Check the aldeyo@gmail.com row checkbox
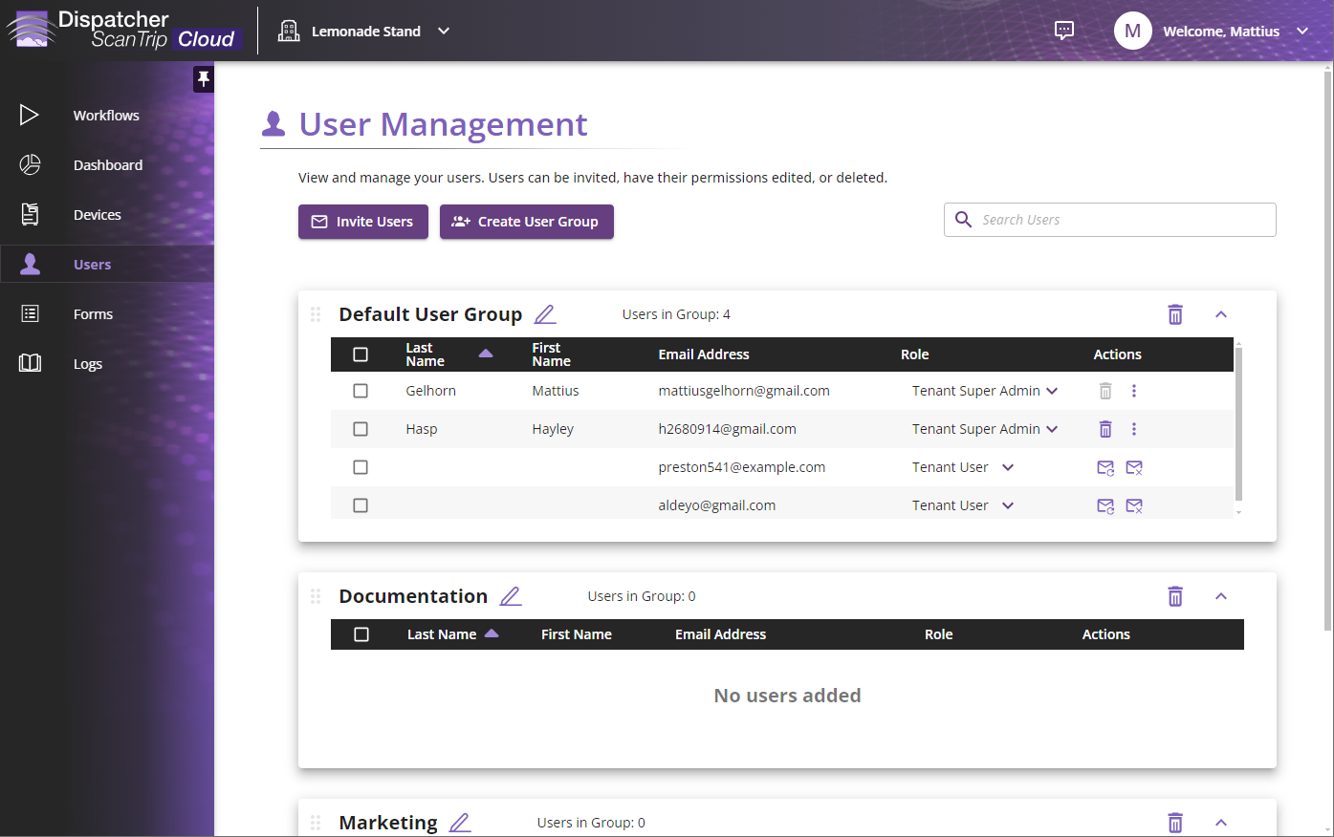The image size is (1334, 837). coord(361,505)
